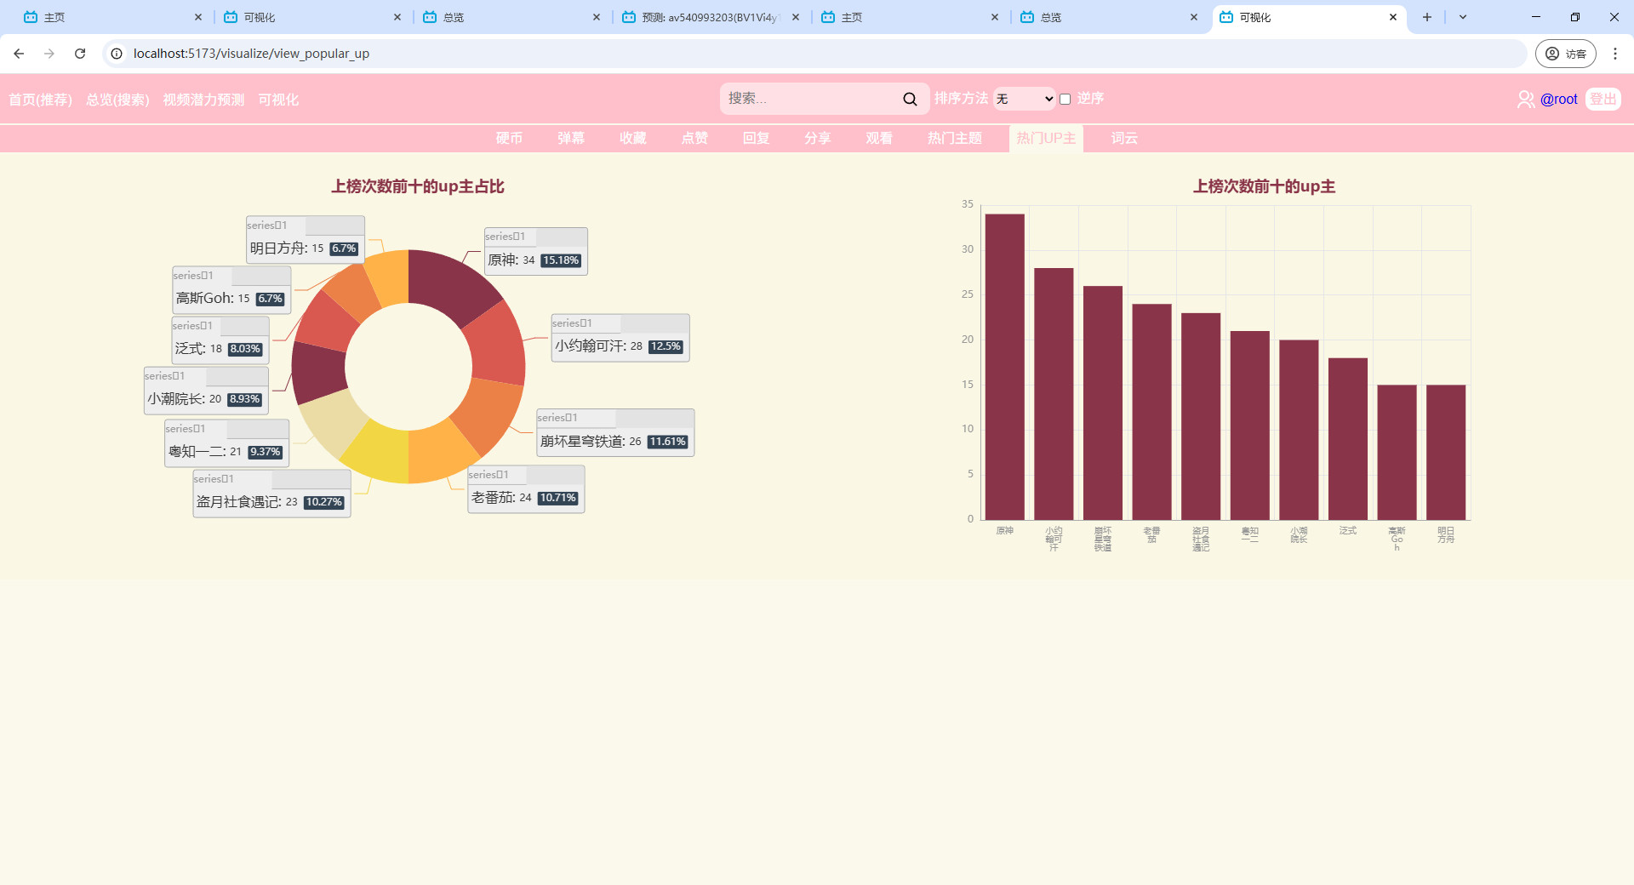The width and height of the screenshot is (1634, 885).
Task: Click the 小潮院长: 20 pie label
Action: (x=206, y=391)
